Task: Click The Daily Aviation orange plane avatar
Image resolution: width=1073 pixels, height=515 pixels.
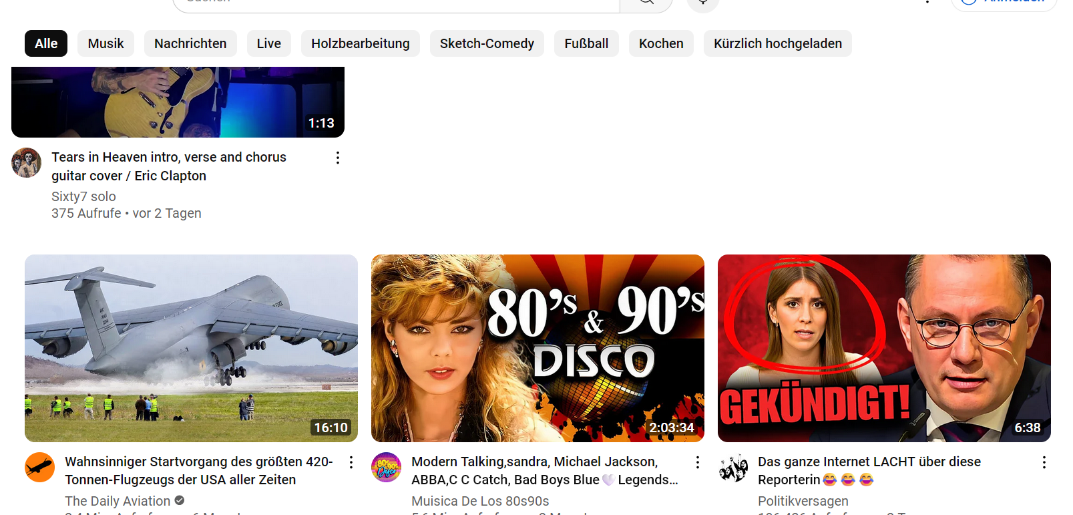Action: click(x=39, y=467)
